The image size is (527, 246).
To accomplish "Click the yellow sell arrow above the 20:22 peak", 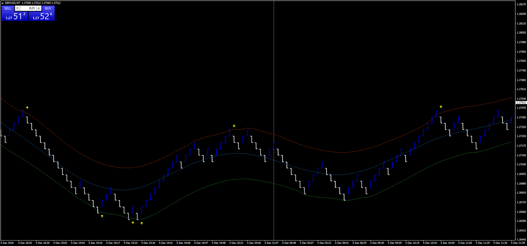I will click(234, 125).
